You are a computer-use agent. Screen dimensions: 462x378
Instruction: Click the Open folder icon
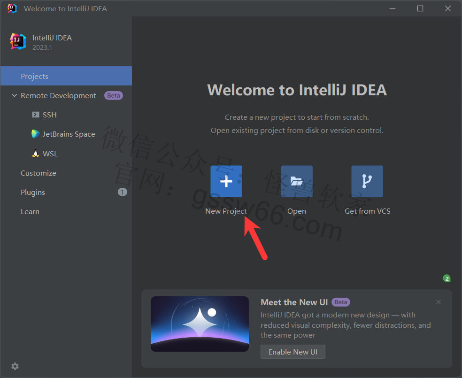(x=296, y=181)
